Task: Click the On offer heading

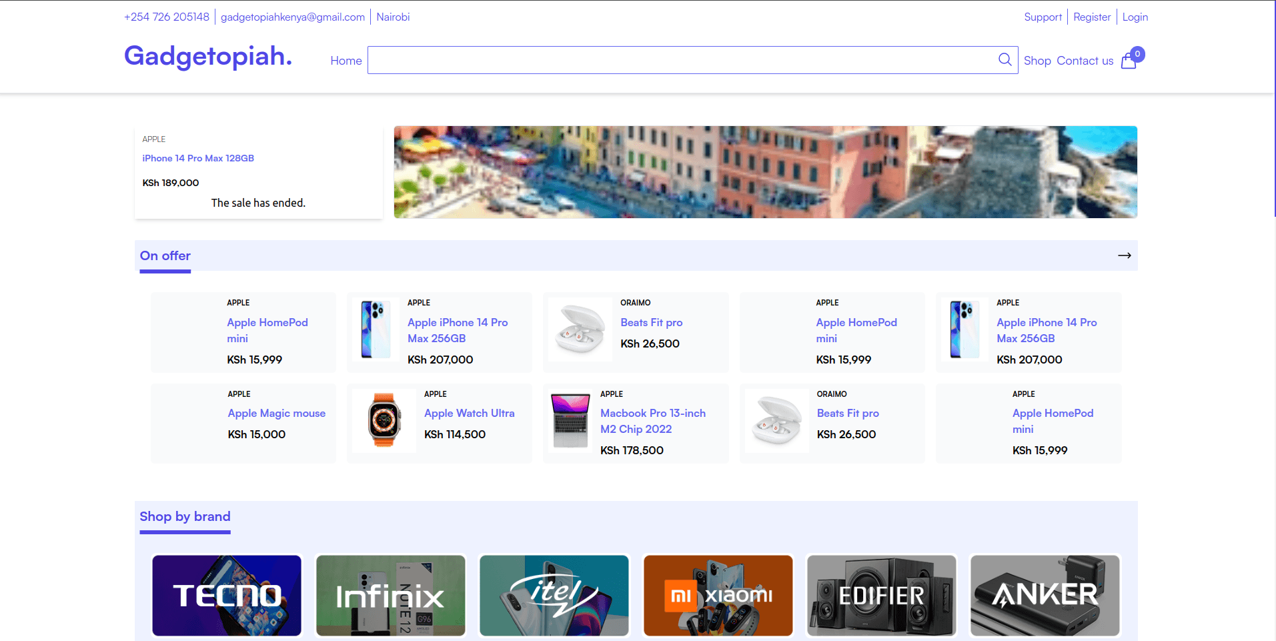Action: tap(165, 255)
